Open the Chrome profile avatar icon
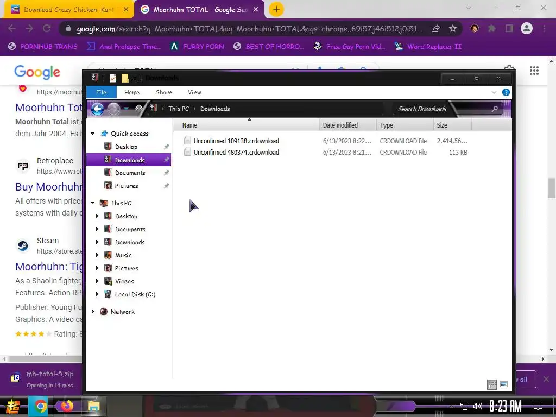 (x=527, y=28)
